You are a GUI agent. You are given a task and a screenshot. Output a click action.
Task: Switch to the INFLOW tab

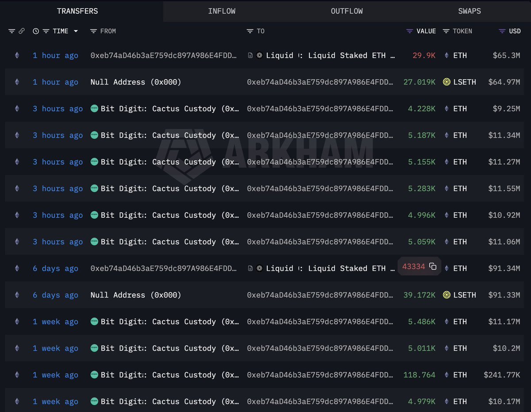coord(222,11)
